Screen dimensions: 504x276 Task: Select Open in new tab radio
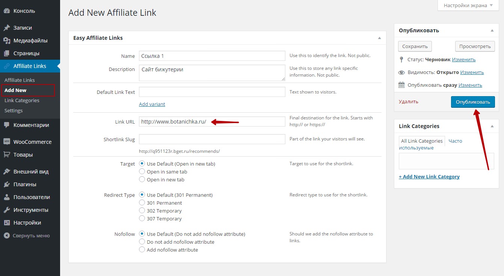[142, 179]
